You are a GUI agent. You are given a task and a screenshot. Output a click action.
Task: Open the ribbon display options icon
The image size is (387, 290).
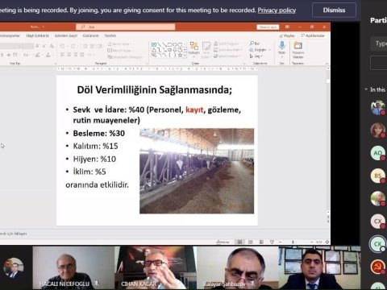[x=287, y=27]
